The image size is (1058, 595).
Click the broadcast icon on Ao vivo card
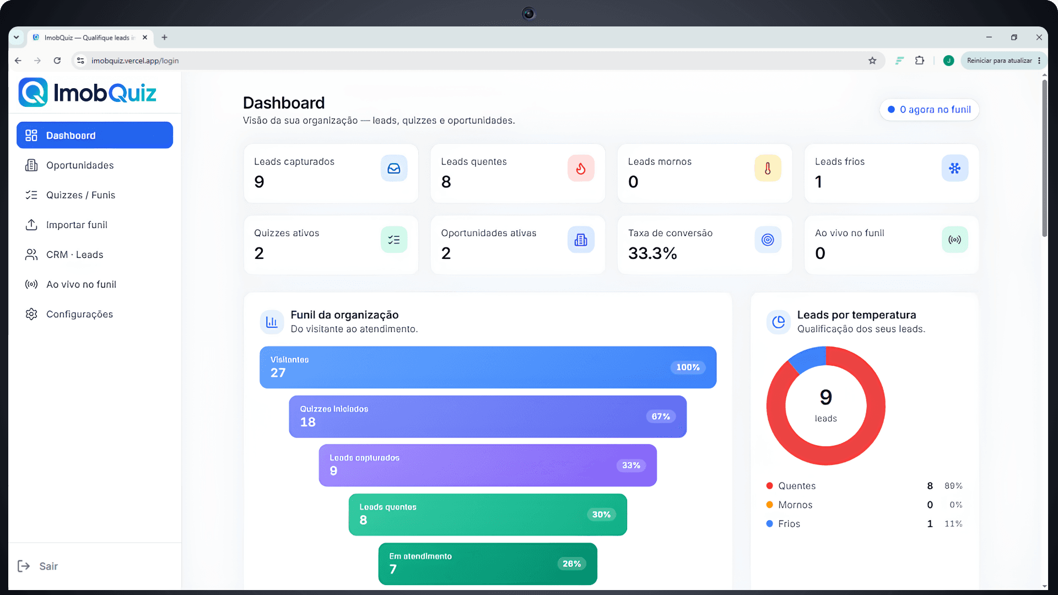point(955,240)
